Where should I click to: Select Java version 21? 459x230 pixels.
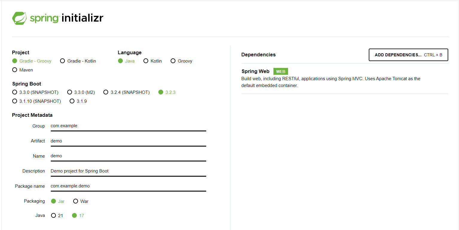53,215
